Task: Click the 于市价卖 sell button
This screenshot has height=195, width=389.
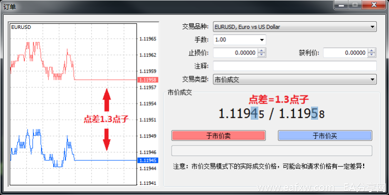Action: (x=218, y=135)
